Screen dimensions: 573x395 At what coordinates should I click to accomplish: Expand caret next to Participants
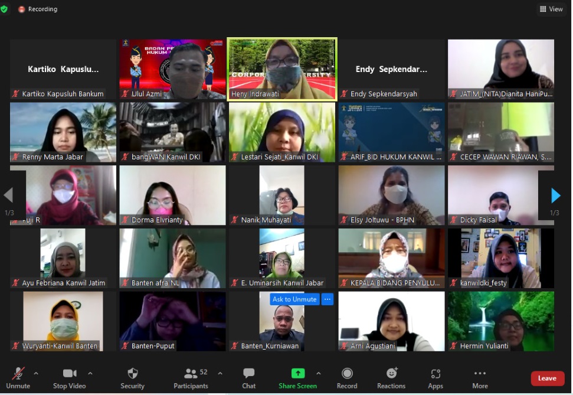click(x=220, y=373)
